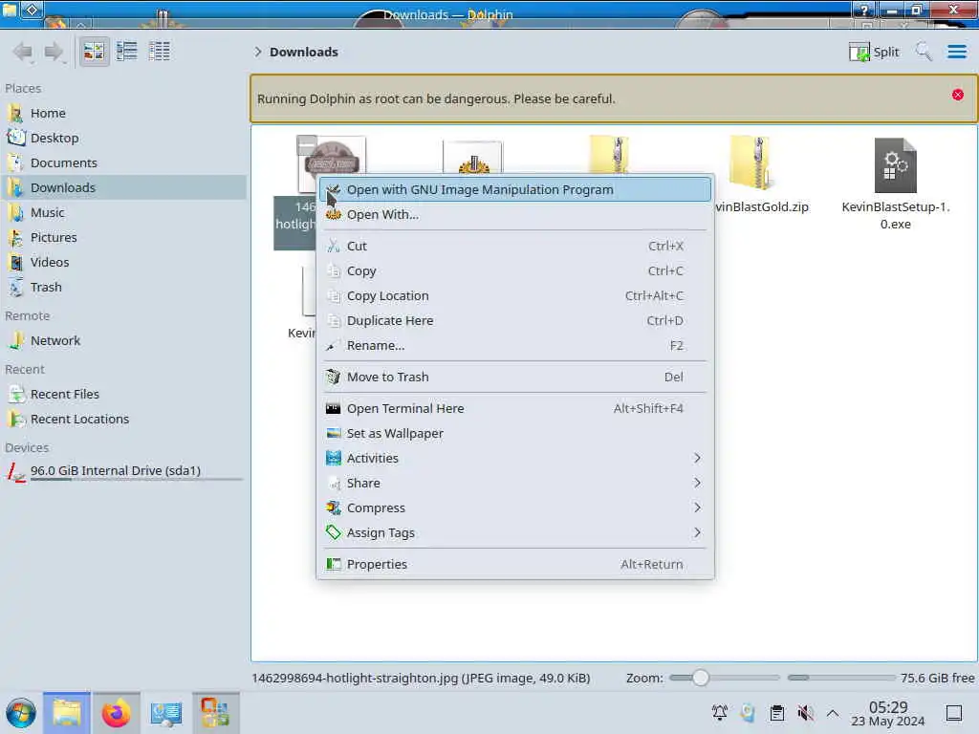Image resolution: width=979 pixels, height=734 pixels.
Task: Click the title bar help button
Action: 864,10
